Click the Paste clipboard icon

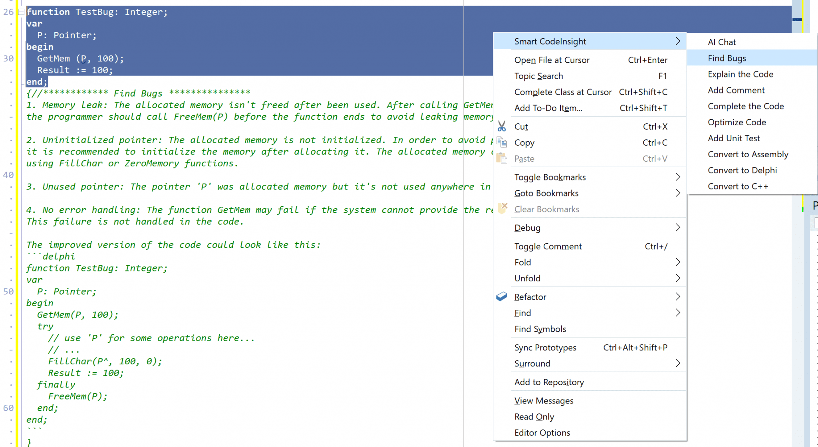point(502,158)
